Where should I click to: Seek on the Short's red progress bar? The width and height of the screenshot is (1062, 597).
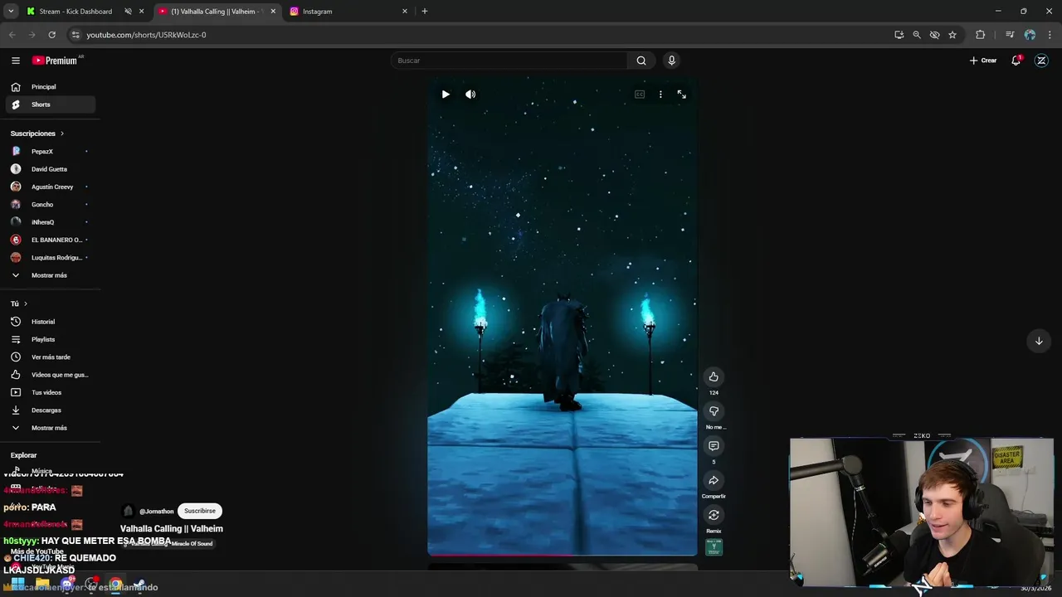[x=562, y=555]
